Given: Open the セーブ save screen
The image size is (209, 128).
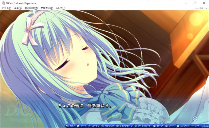Looking at the screenshot, I should click(158, 126).
